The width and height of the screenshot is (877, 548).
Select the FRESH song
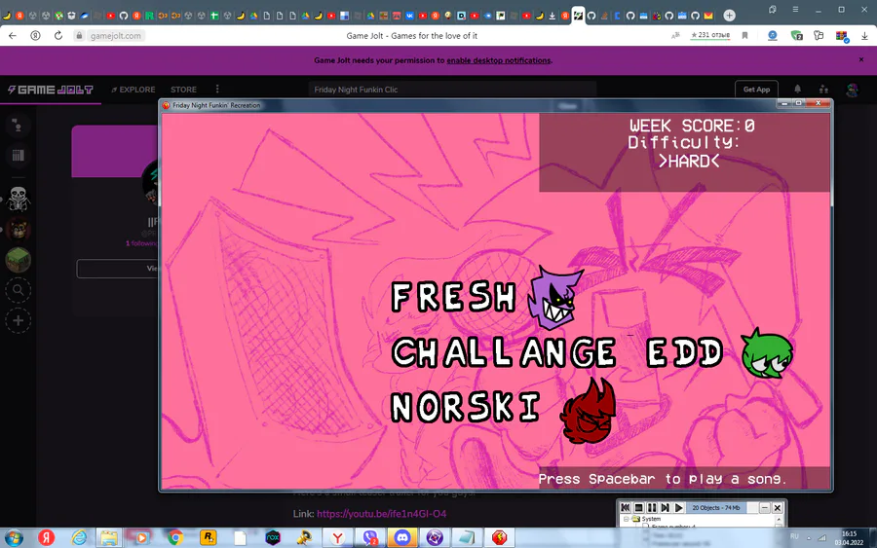(x=453, y=296)
